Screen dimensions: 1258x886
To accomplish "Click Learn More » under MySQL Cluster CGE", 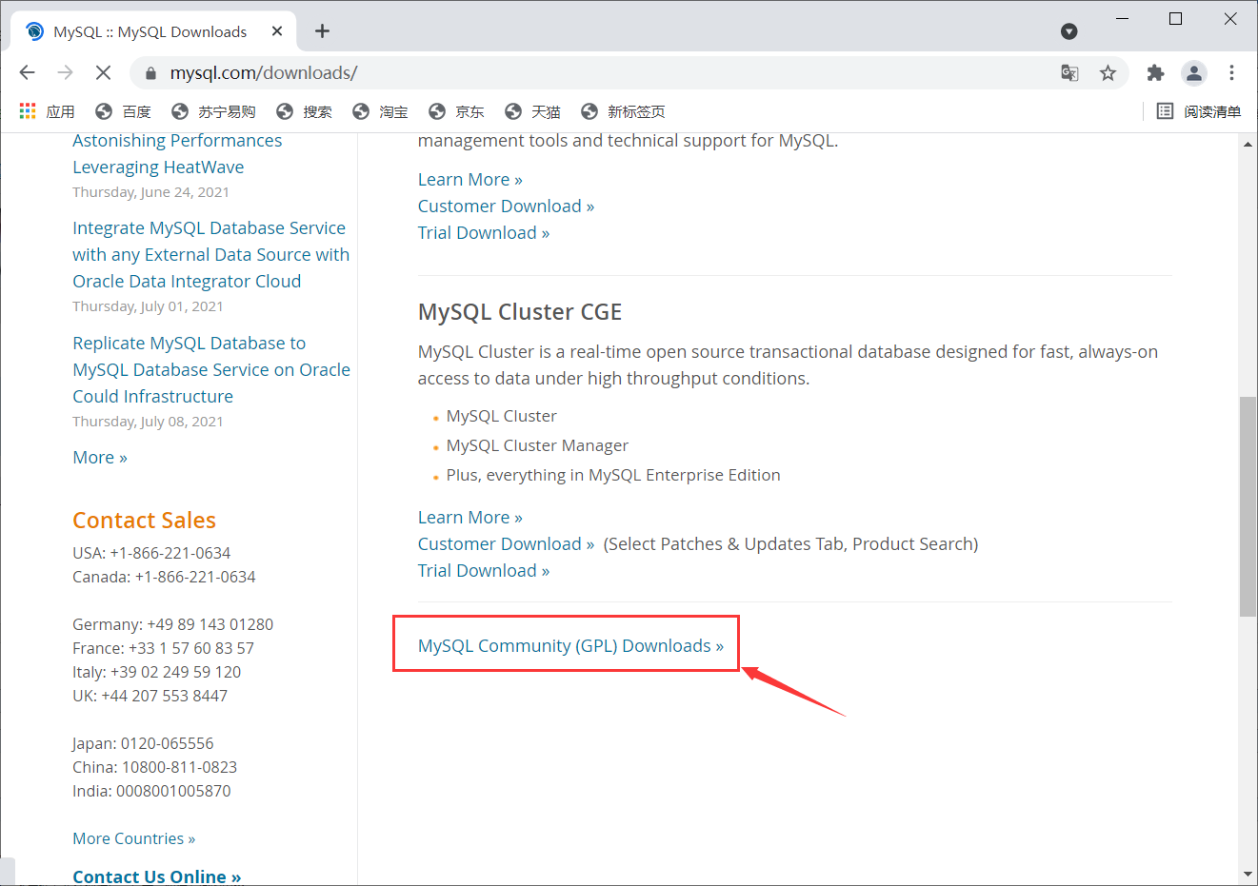I will pos(470,518).
